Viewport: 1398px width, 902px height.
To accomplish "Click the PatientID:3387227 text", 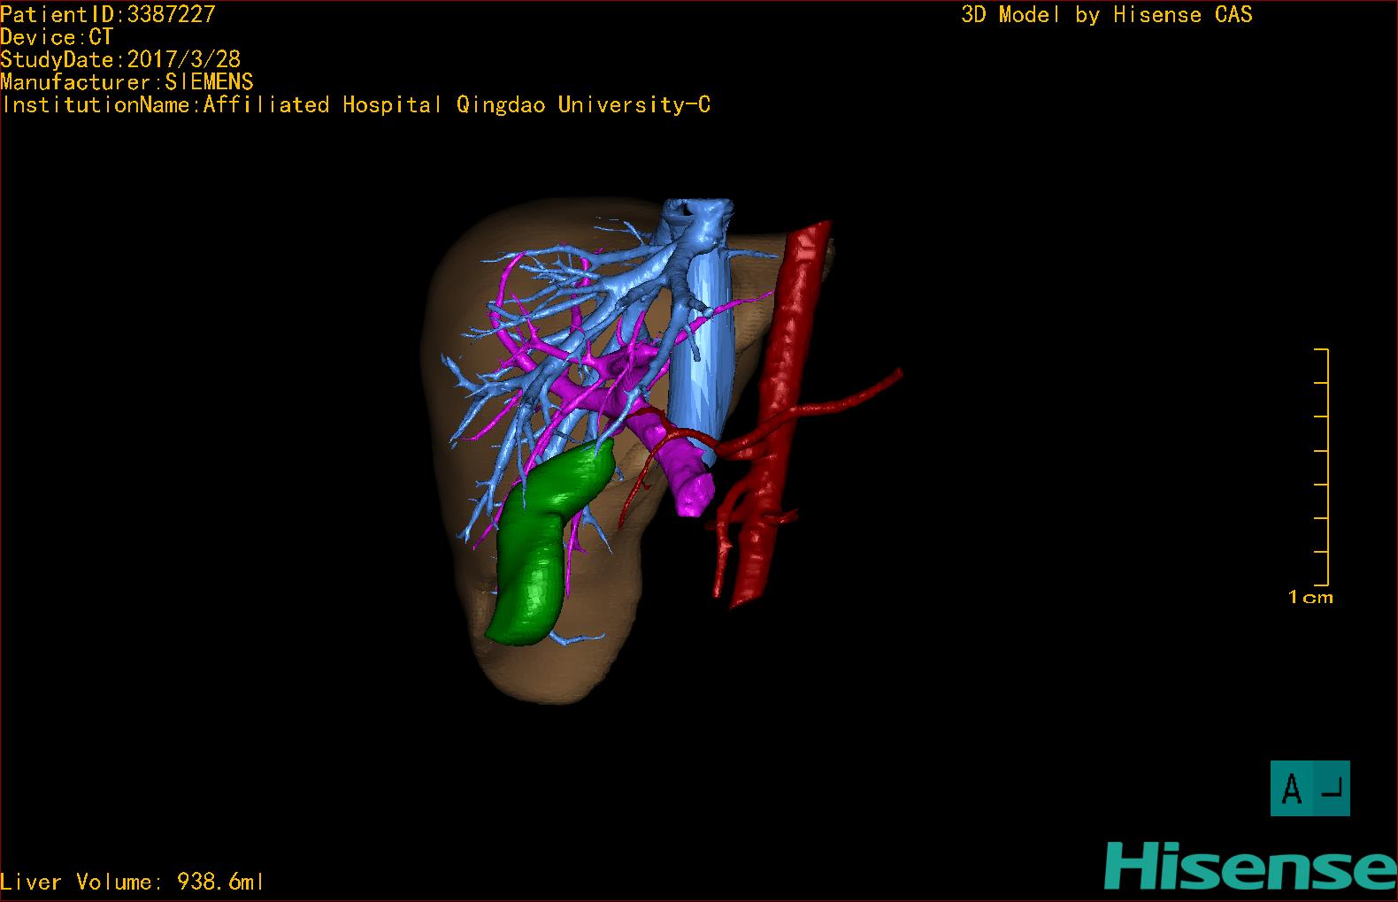I will (108, 14).
